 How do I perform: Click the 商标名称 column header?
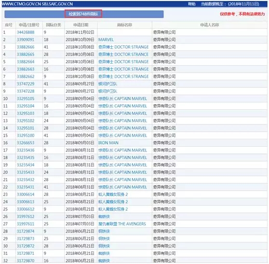pos(124,25)
